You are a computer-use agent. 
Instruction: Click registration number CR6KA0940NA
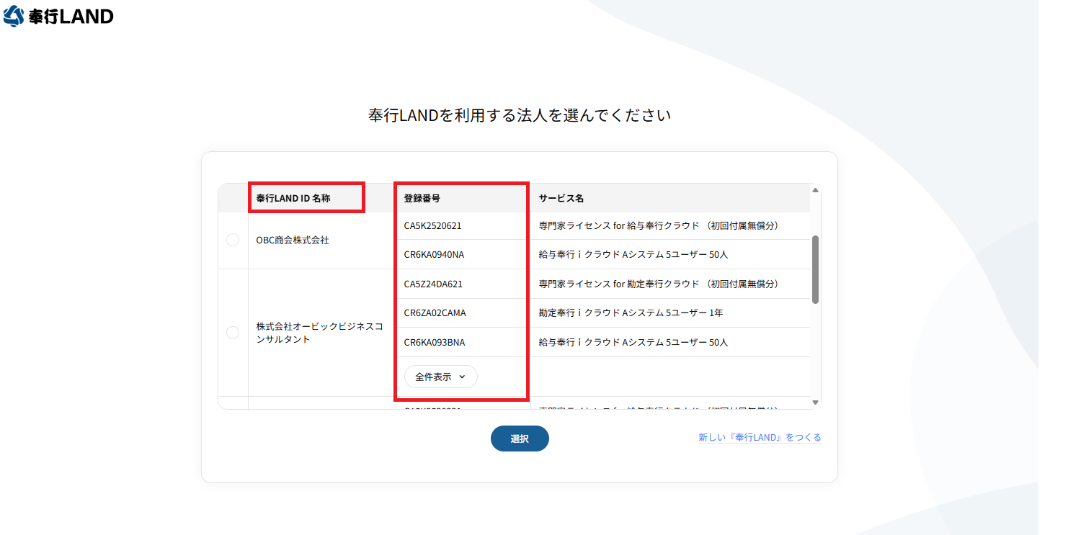click(x=434, y=255)
